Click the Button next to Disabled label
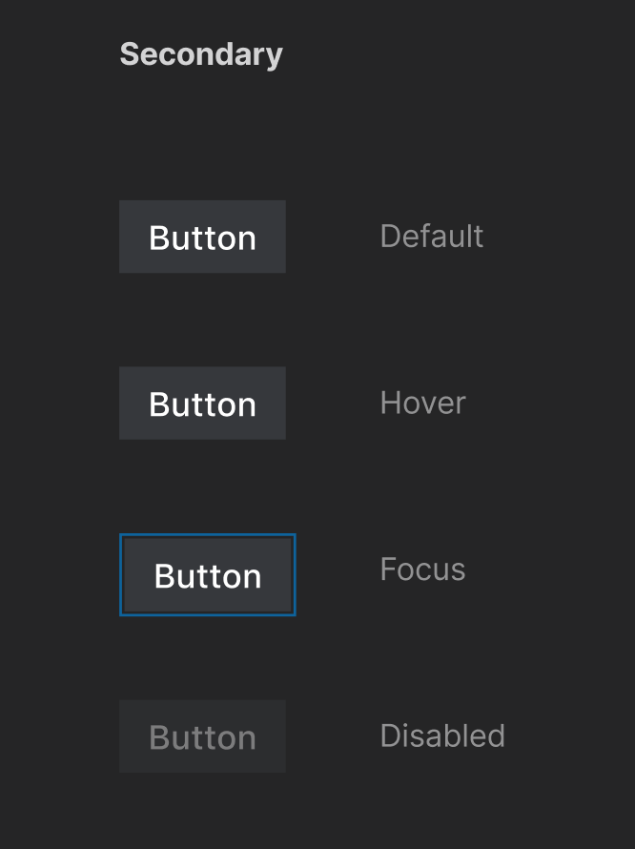 202,735
